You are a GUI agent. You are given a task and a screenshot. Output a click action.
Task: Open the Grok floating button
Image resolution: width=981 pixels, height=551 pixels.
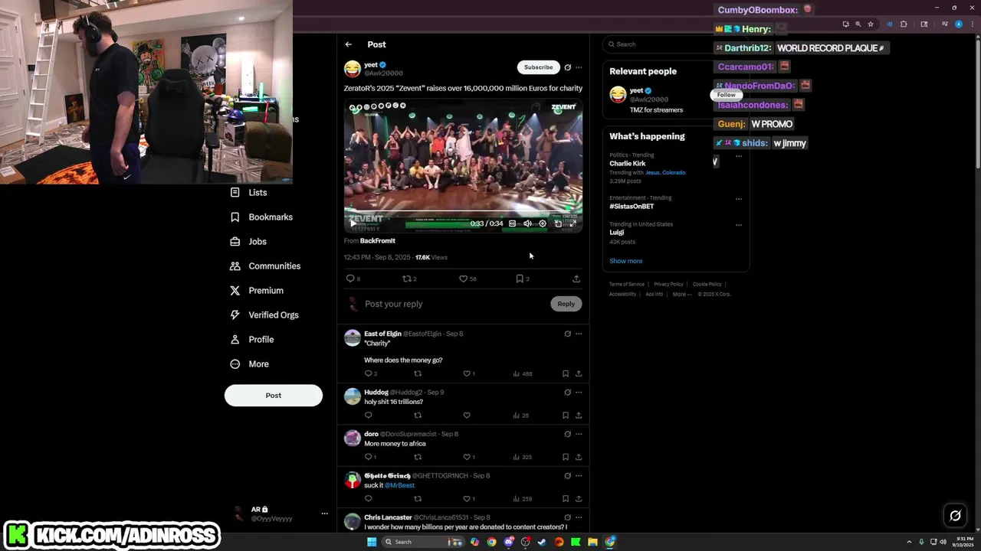955,515
